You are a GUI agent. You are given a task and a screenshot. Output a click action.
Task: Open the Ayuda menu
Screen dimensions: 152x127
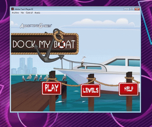[x=38, y=13]
